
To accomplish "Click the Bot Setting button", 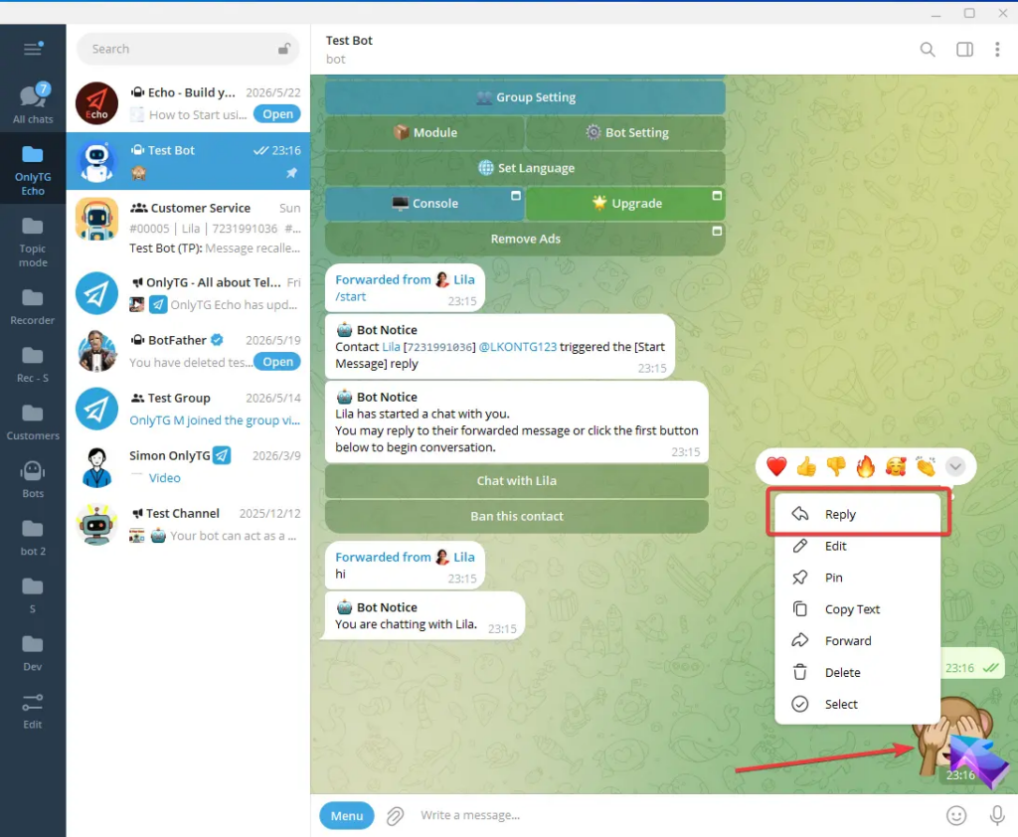I will tap(626, 132).
